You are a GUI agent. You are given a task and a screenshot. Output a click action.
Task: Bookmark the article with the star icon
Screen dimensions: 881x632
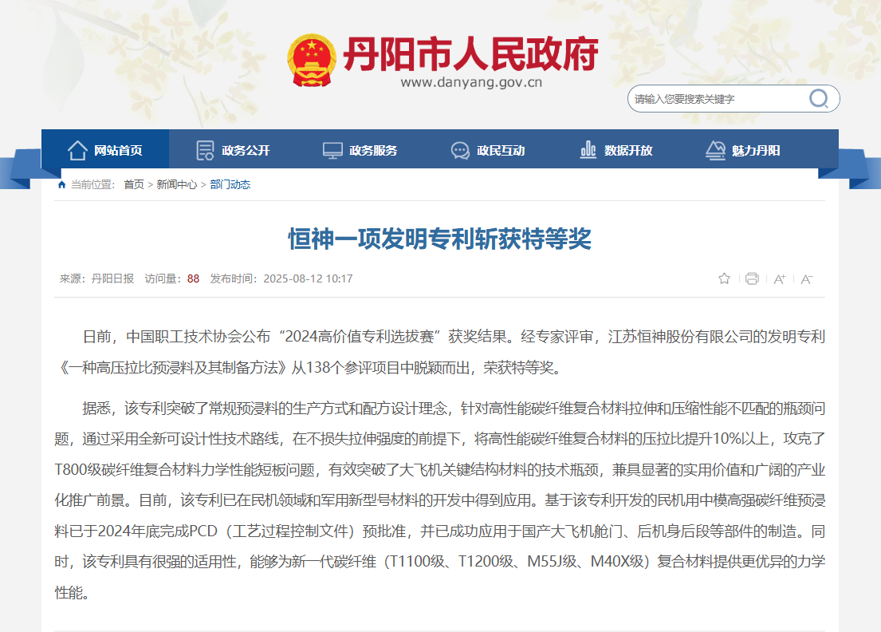(x=724, y=278)
